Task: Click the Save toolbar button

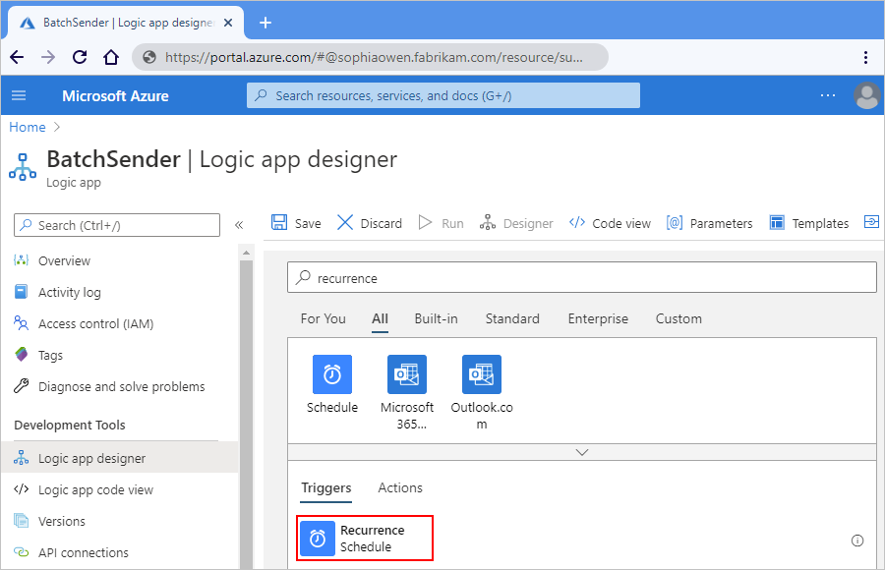Action: [296, 223]
